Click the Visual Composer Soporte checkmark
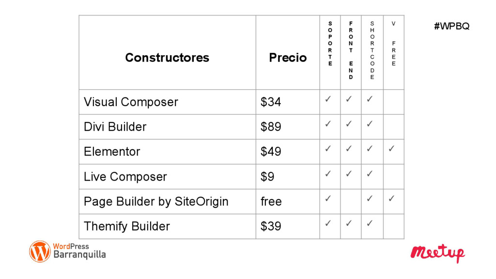This screenshot has width=496, height=279. pos(328,99)
